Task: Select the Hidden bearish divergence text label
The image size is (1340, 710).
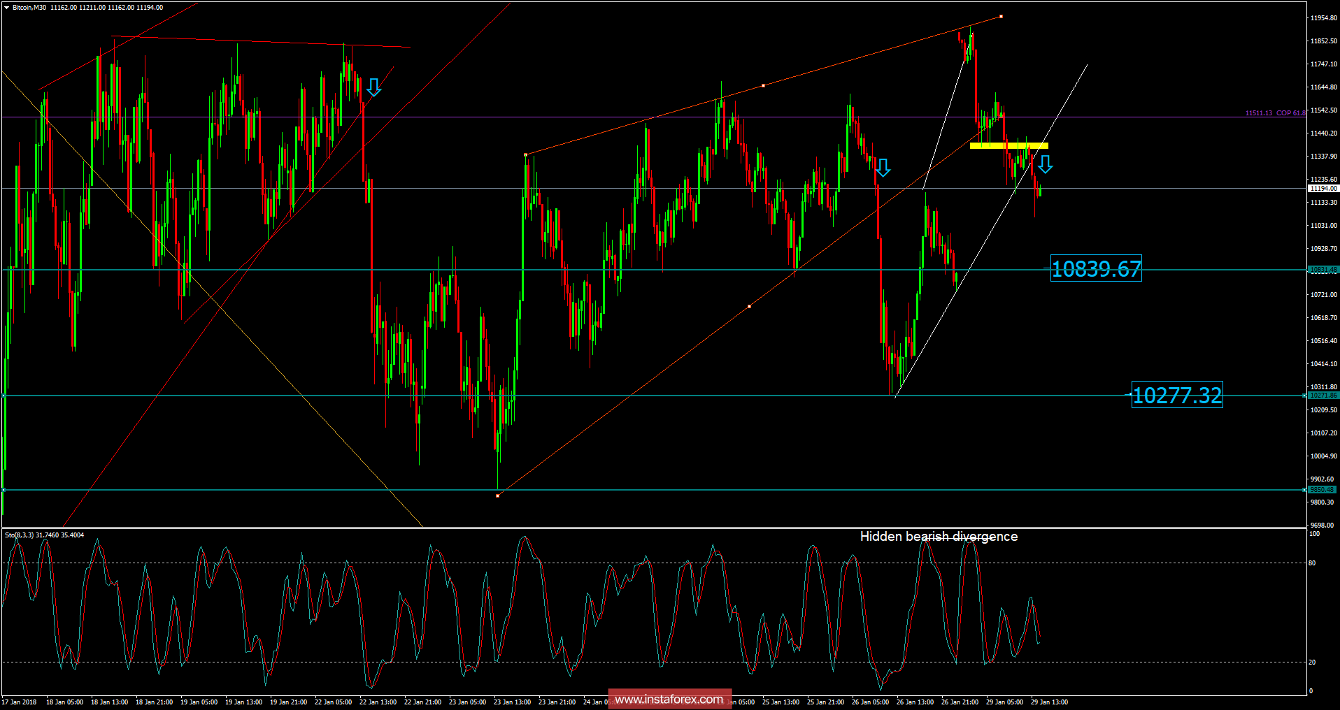Action: [x=939, y=537]
